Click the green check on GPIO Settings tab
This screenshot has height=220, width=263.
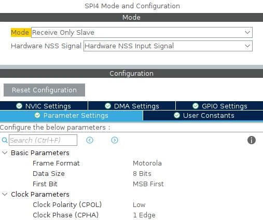coord(196,106)
